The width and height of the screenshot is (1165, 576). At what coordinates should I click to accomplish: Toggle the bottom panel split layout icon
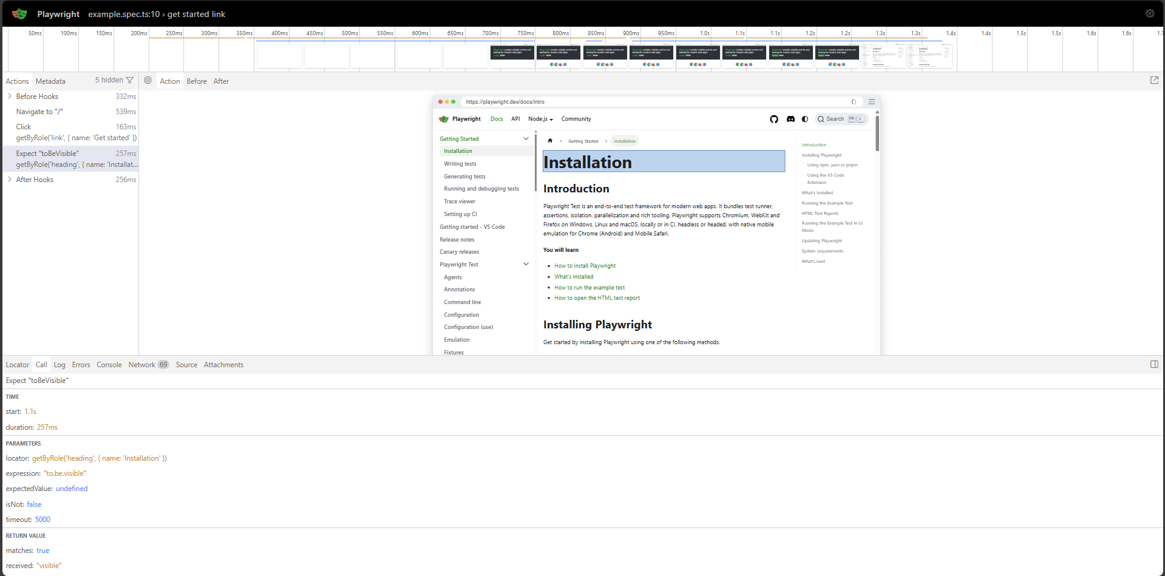point(1154,364)
